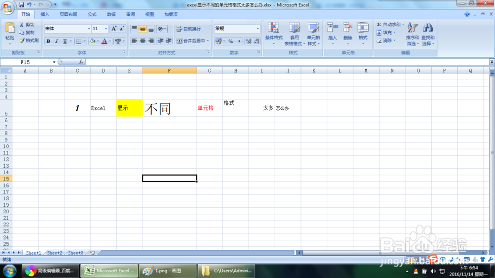Open Conditional Formatting (条件格式)

click(x=274, y=34)
